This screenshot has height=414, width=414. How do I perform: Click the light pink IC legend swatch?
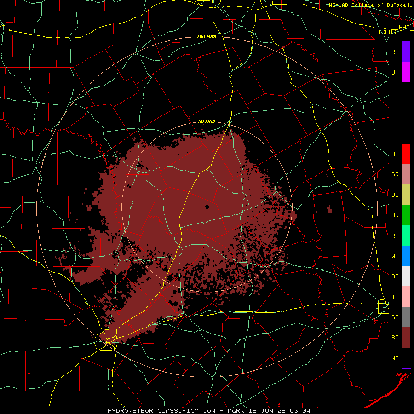tap(406, 297)
